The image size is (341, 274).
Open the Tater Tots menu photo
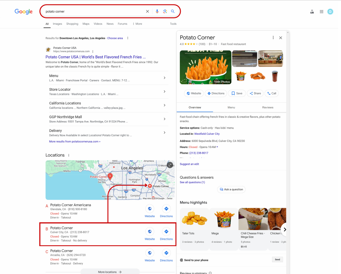pyautogui.click(x=194, y=219)
